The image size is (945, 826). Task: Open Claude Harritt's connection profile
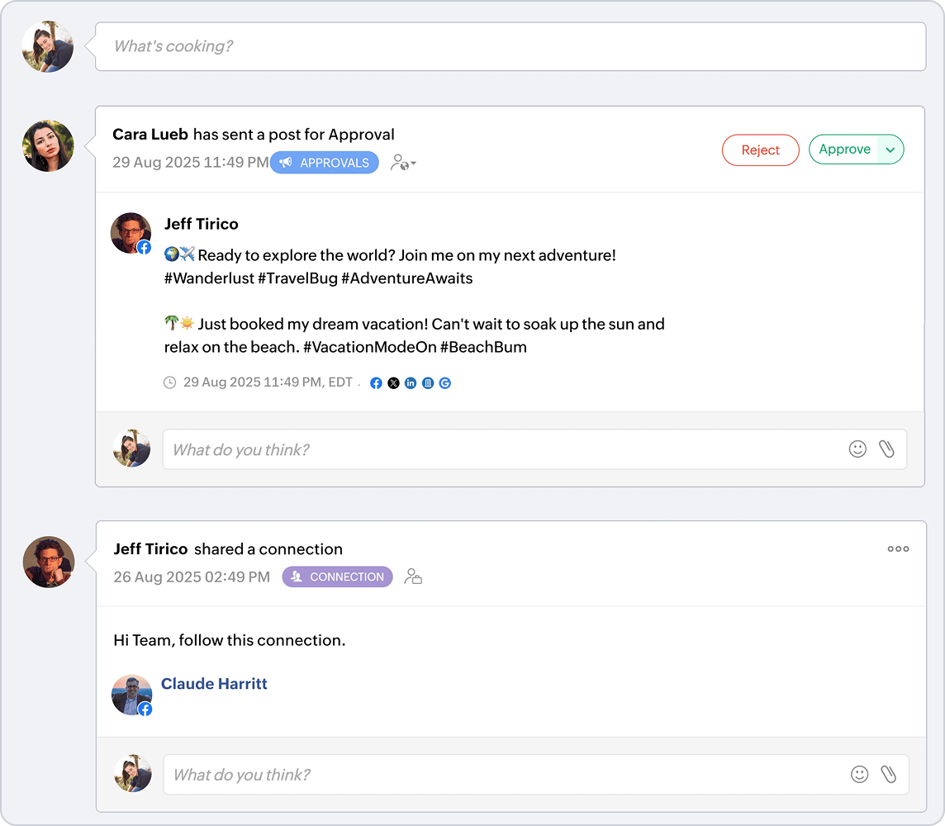click(x=214, y=683)
